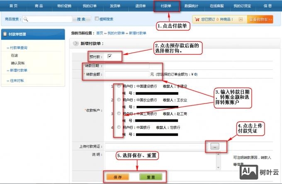Switch to the 退货单 tab
This screenshot has width=282, height=184.
point(141,6)
